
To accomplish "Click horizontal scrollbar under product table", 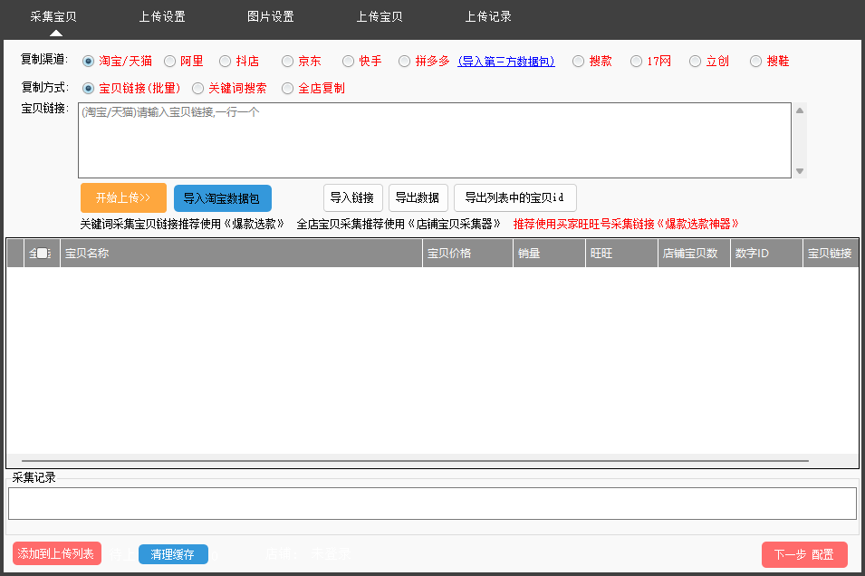I will 415,461.
